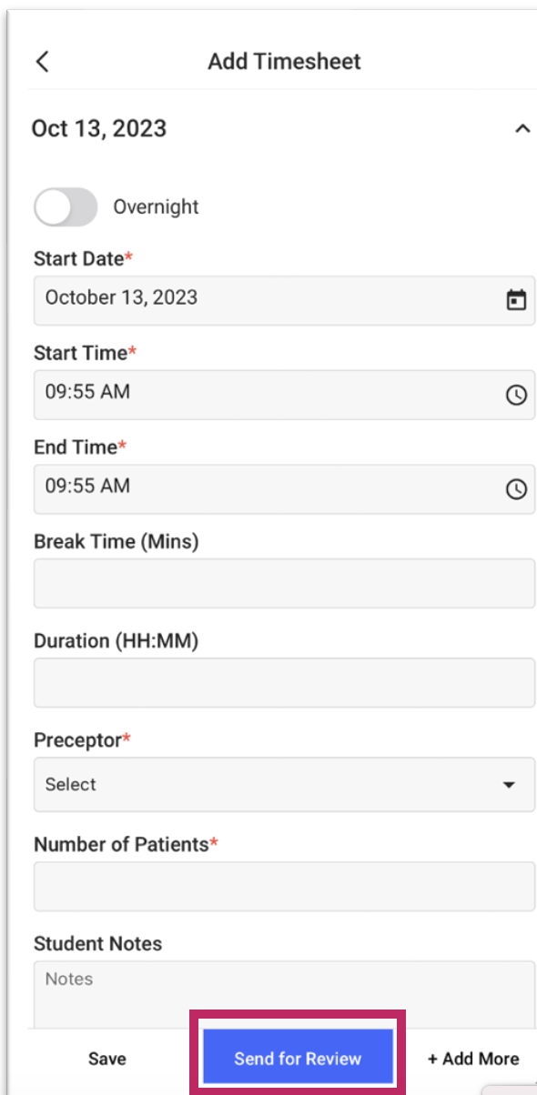Click the Duration (HH:MM) field
This screenshot has width=537, height=1095.
point(284,683)
